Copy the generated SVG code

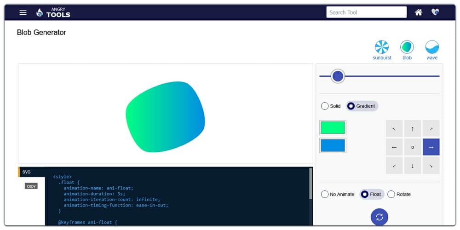[31, 186]
